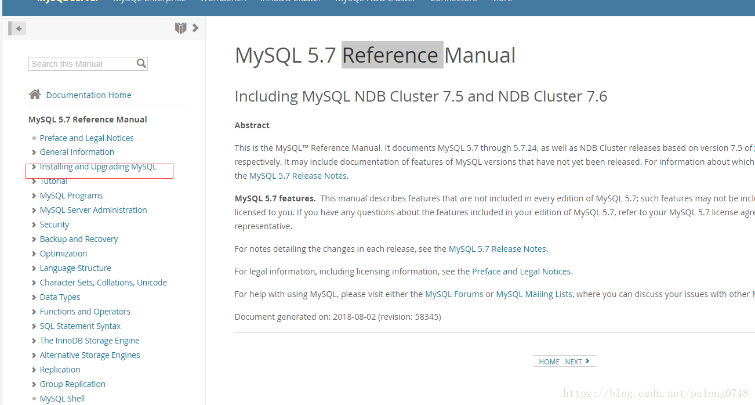Viewport: 755px width, 405px height.
Task: Open the Replication chapter link
Action: pos(60,370)
